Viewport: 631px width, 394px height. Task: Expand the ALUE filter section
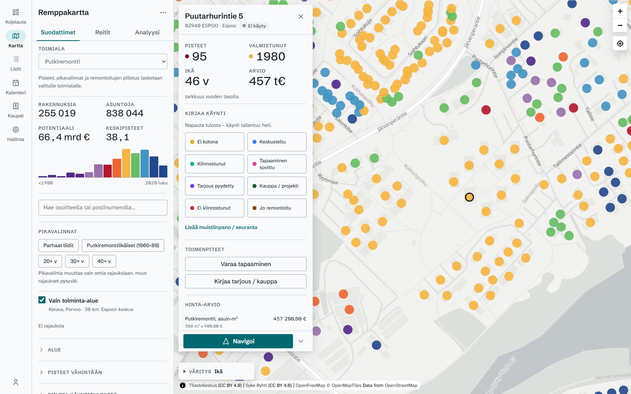click(103, 350)
